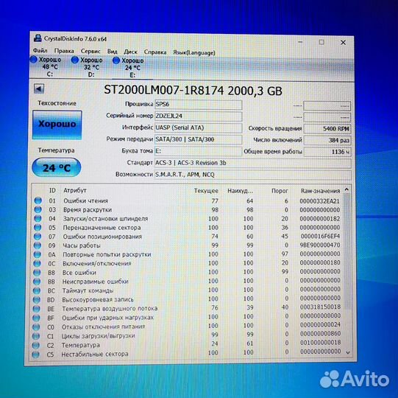Click status icon for Отказы отключения питания

click(x=36, y=327)
